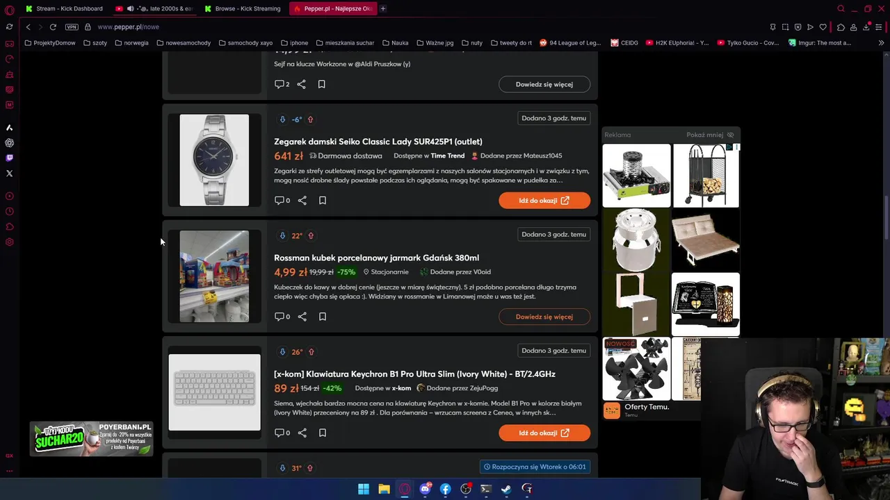Screen dimensions: 890x500
Task: Open Windows Start menu
Action: point(364,489)
